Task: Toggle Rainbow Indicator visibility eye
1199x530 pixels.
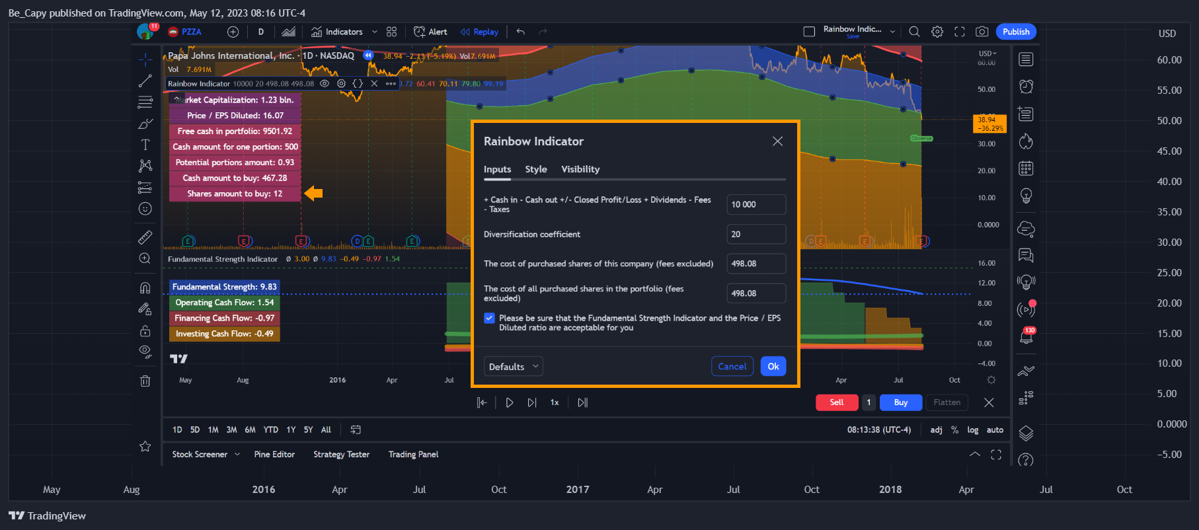Action: pos(325,84)
